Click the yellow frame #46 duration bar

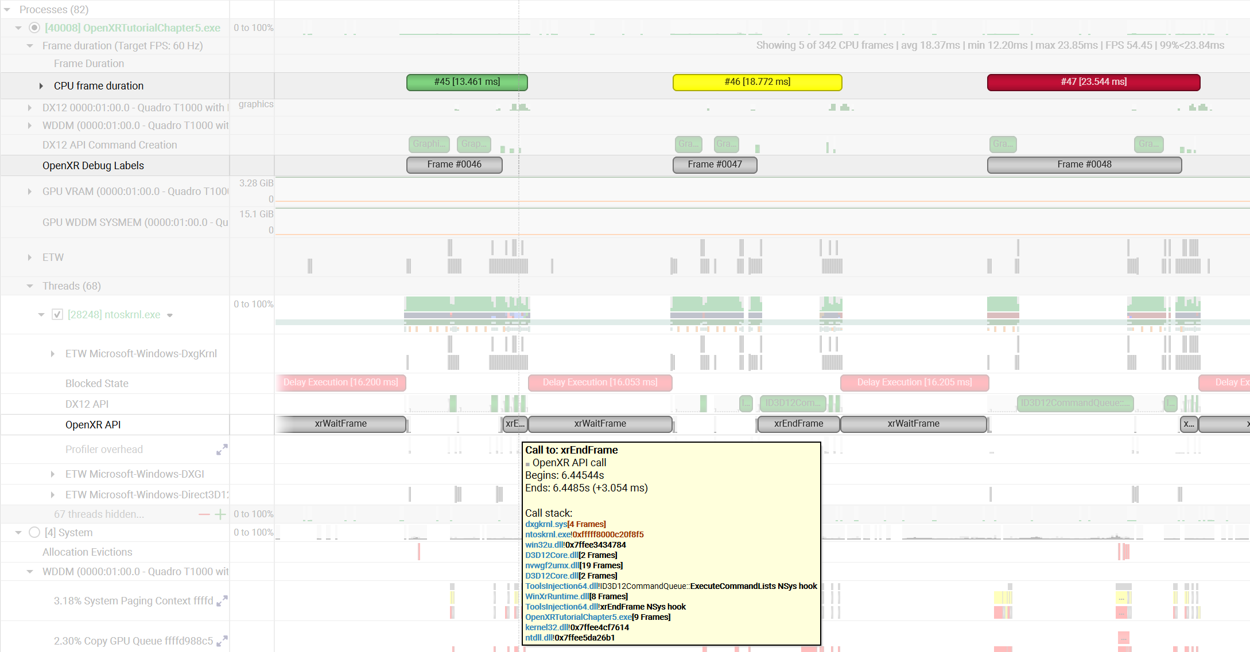[757, 83]
